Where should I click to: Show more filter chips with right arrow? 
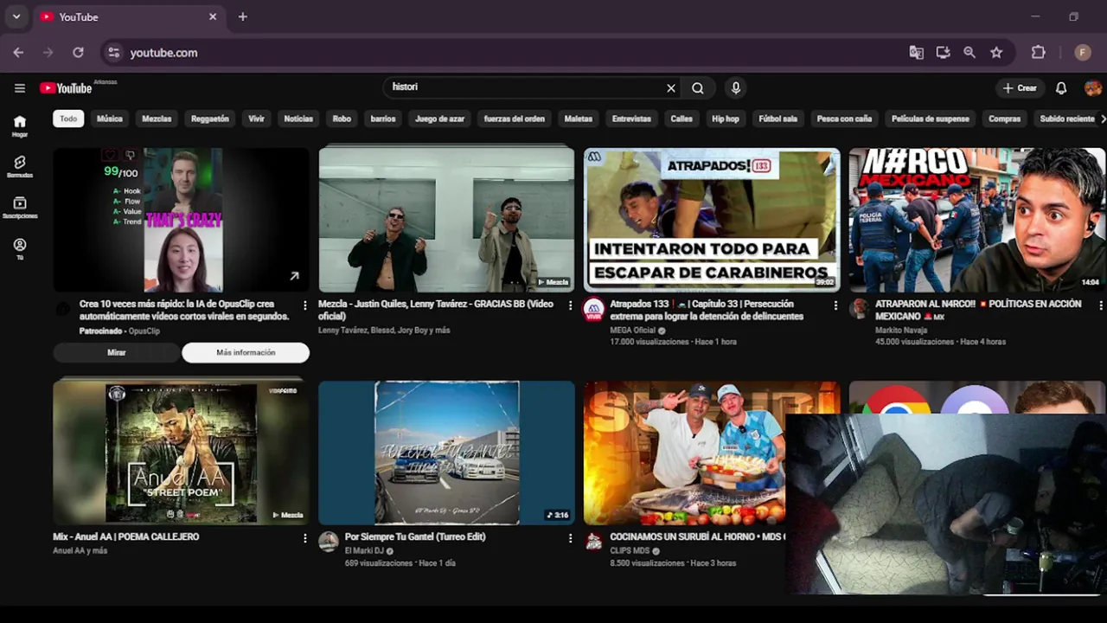pyautogui.click(x=1102, y=119)
